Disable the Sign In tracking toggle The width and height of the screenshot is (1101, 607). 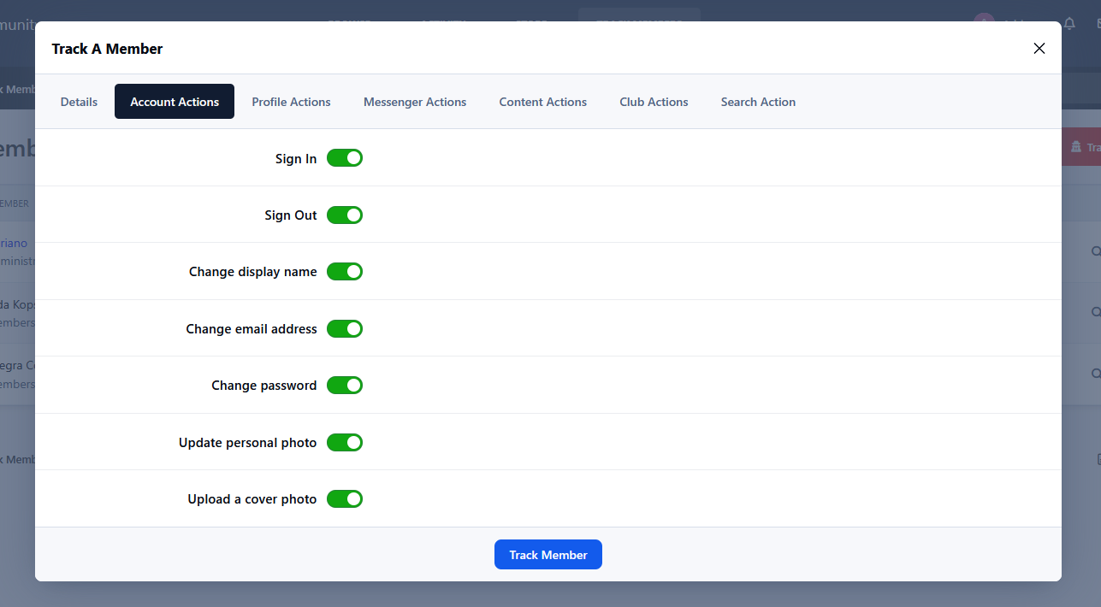[x=345, y=158]
